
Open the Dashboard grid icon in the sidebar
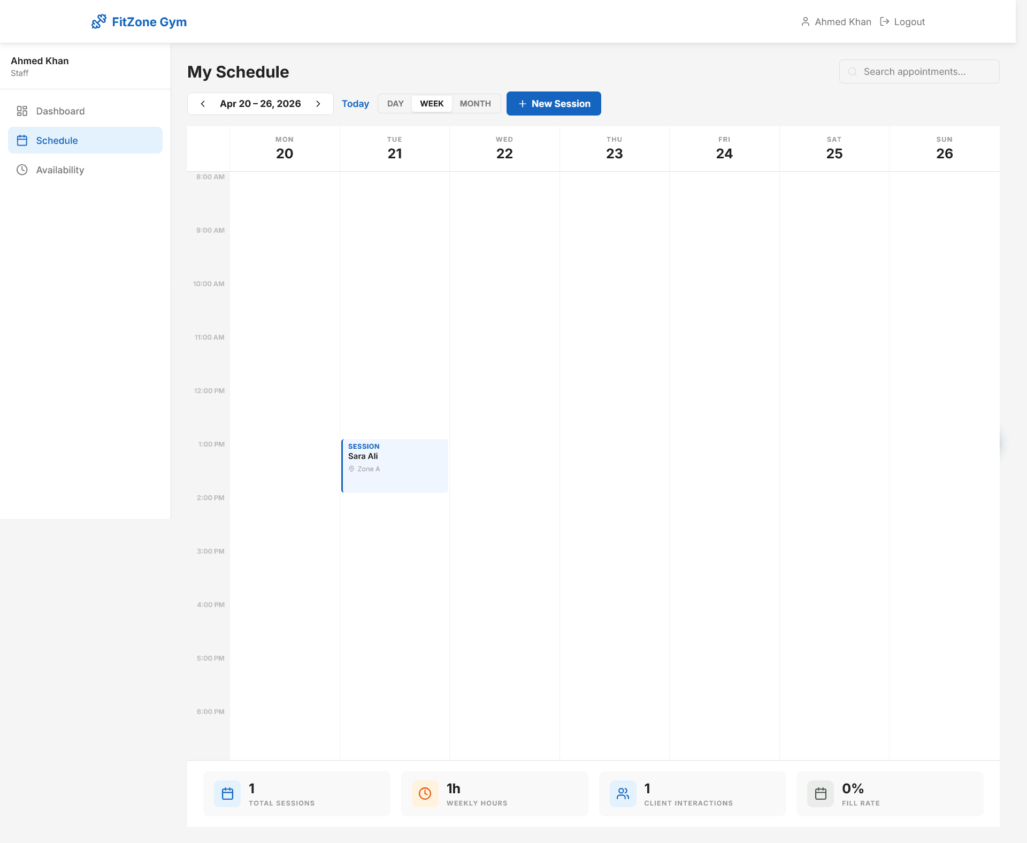pos(22,111)
